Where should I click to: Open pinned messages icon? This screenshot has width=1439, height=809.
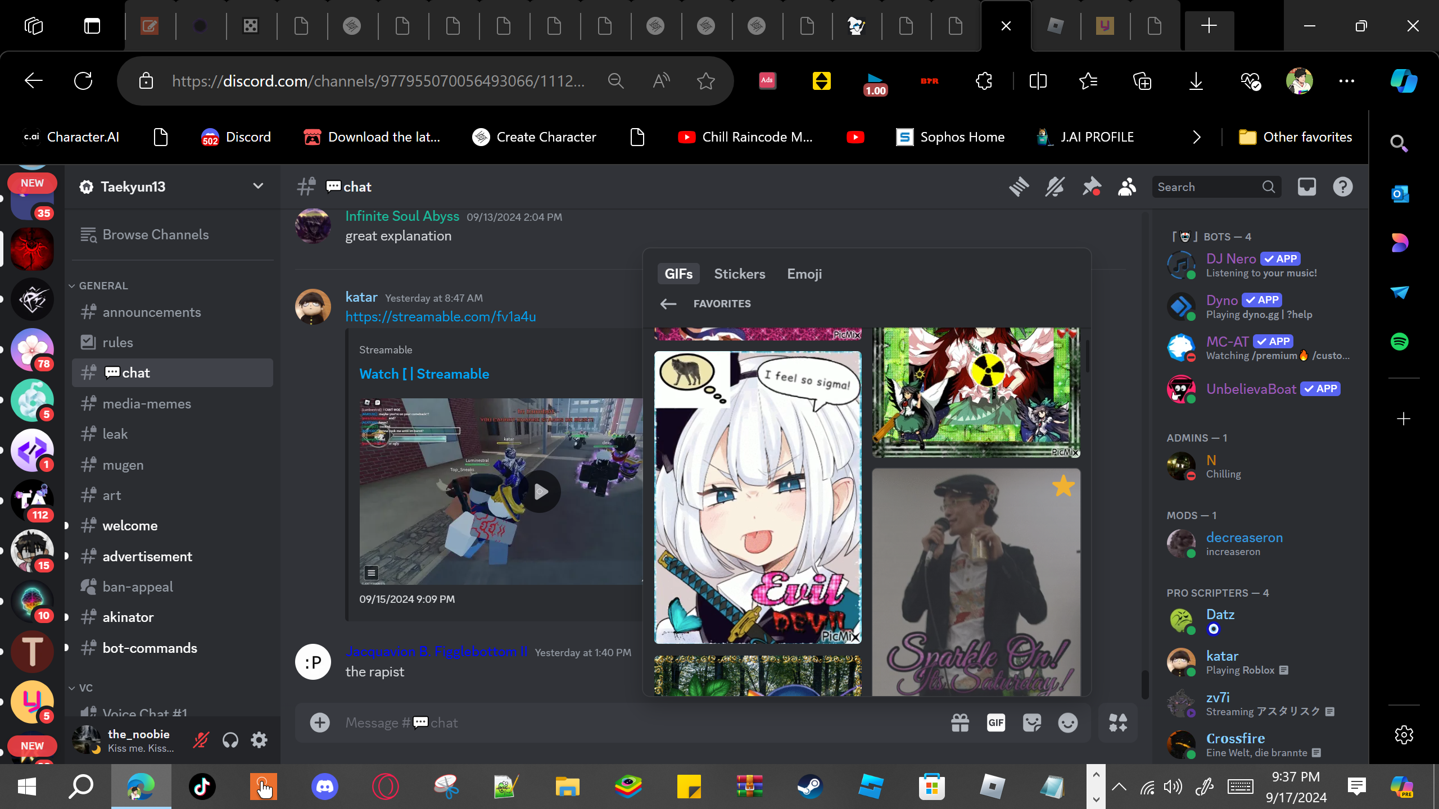click(x=1091, y=187)
